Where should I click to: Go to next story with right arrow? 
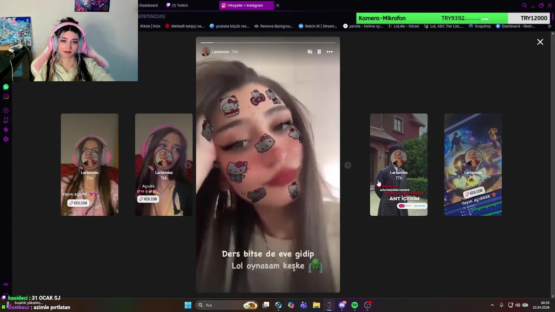point(347,165)
